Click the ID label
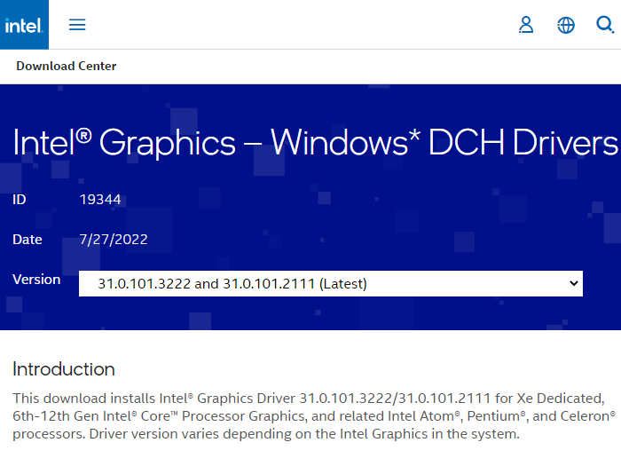This screenshot has height=466, width=621. pos(20,200)
